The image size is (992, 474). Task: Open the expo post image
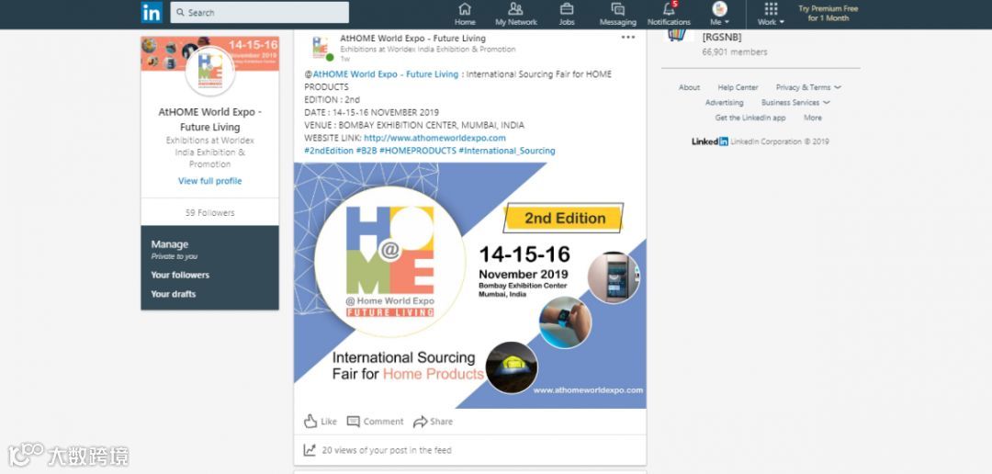(470, 286)
